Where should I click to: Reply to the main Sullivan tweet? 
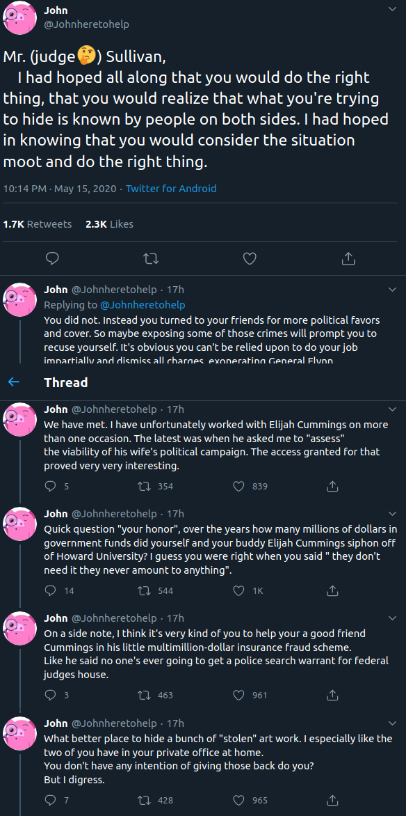[52, 258]
